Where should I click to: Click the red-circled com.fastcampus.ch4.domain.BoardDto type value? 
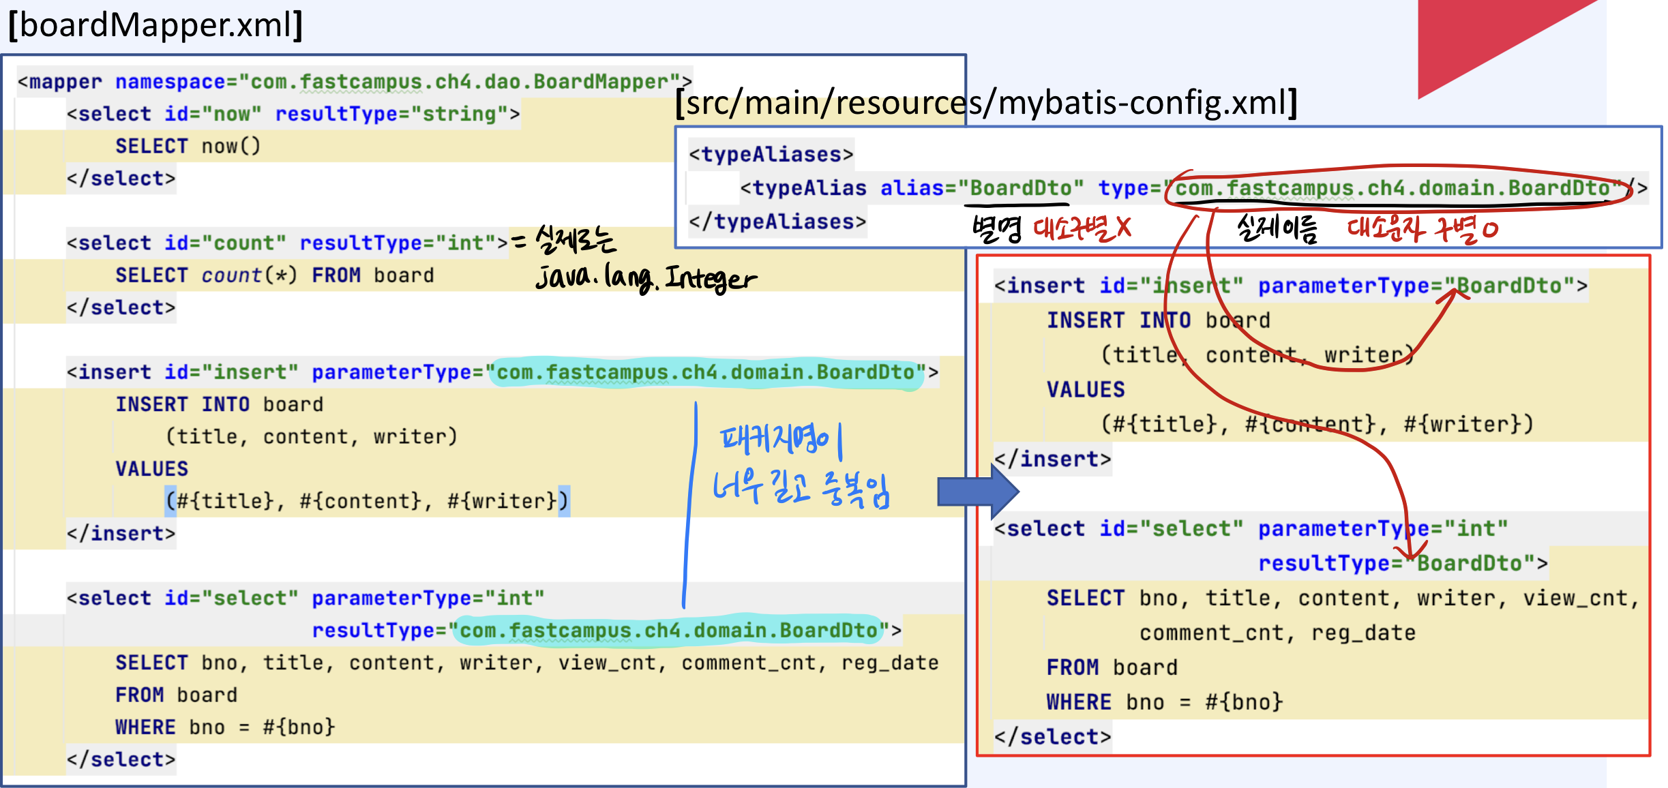1391,188
